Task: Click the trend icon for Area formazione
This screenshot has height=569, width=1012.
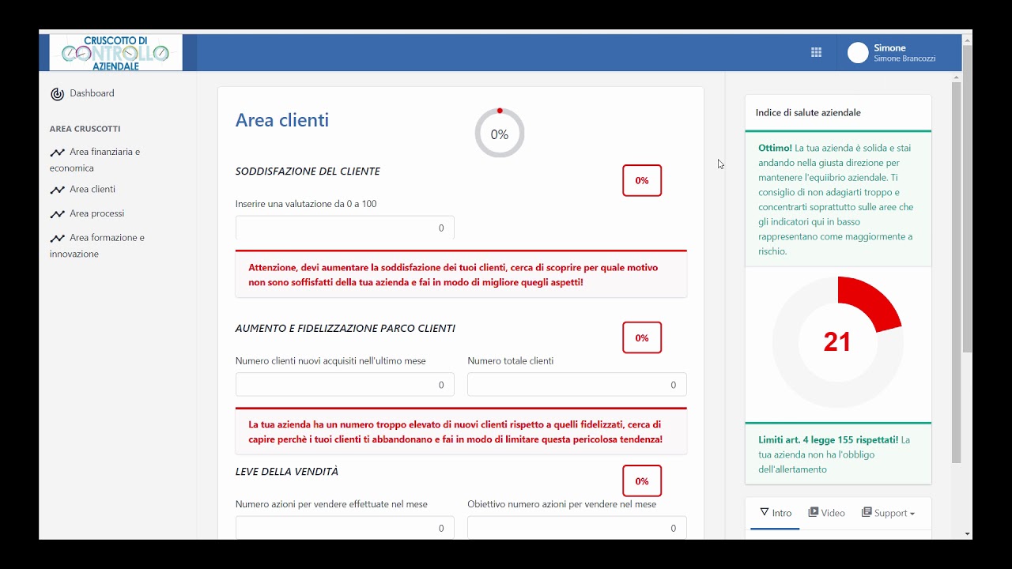Action: pyautogui.click(x=57, y=238)
